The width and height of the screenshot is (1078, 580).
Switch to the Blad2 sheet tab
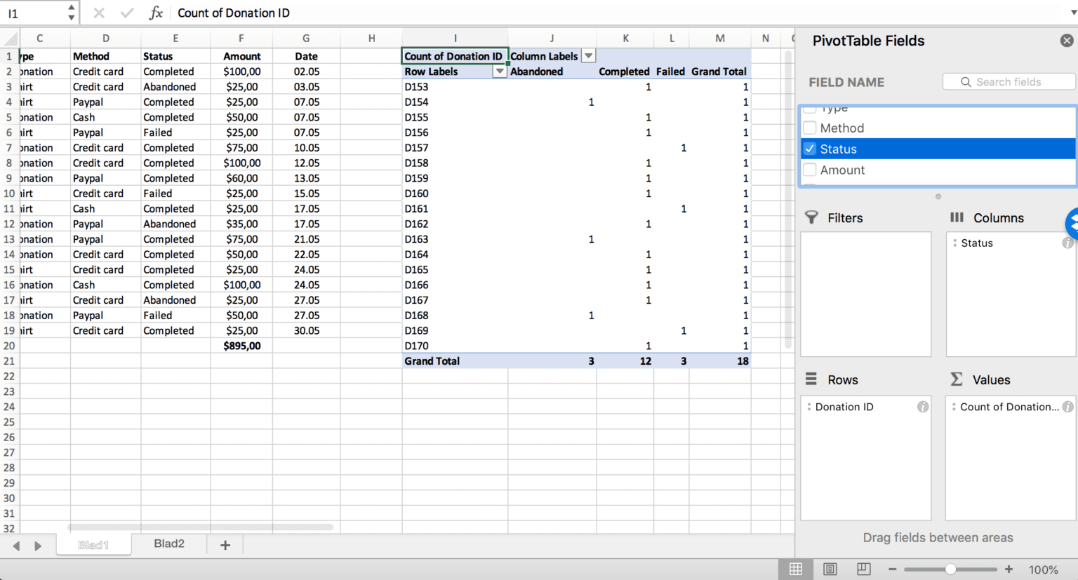click(168, 544)
